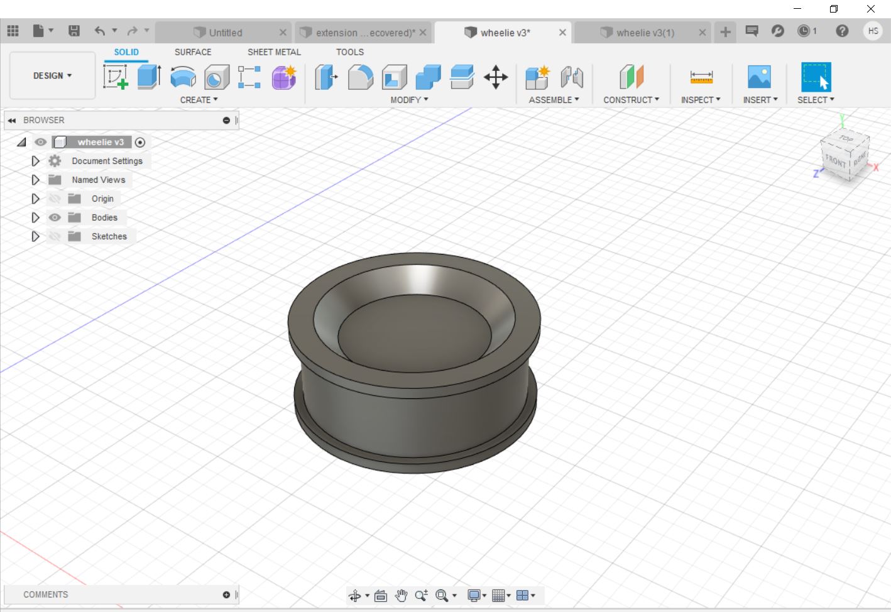891x612 pixels.
Task: Expand Document Settings node
Action: pyautogui.click(x=35, y=161)
